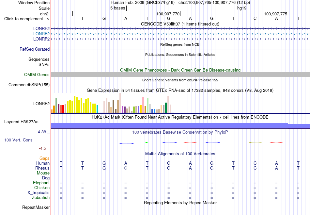This screenshot has width=310, height=215.
Task: Click the faded G mismatch in Rhesus row
Action: (126, 168)
